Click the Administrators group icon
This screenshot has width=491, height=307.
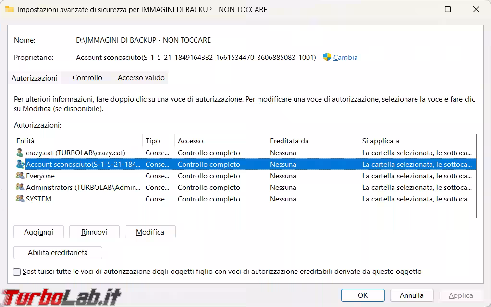coord(20,188)
